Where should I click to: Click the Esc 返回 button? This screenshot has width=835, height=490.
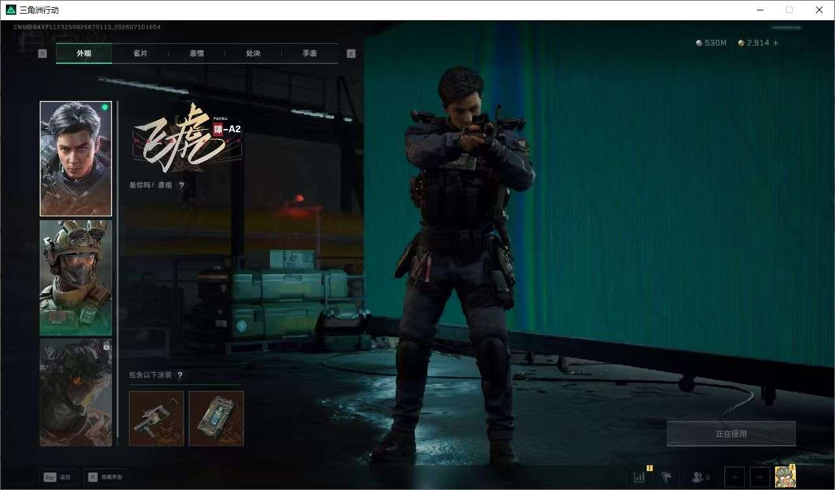pos(57,477)
